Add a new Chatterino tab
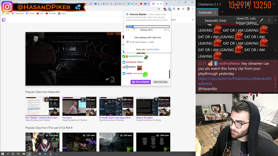This screenshot has height=156, width=278. pyautogui.click(x=222, y=12)
